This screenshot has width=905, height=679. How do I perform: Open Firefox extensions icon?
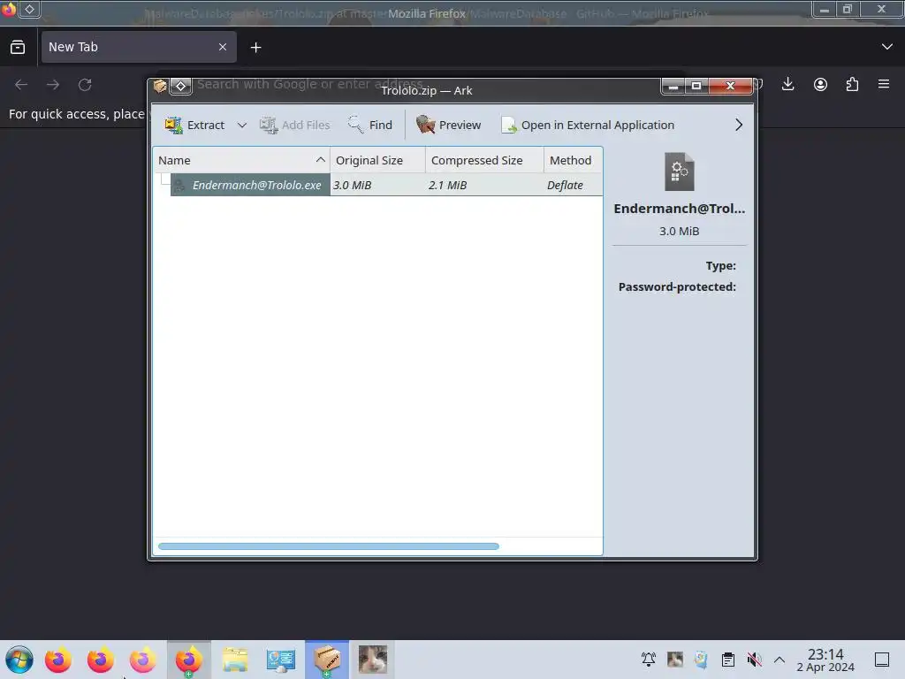point(852,84)
